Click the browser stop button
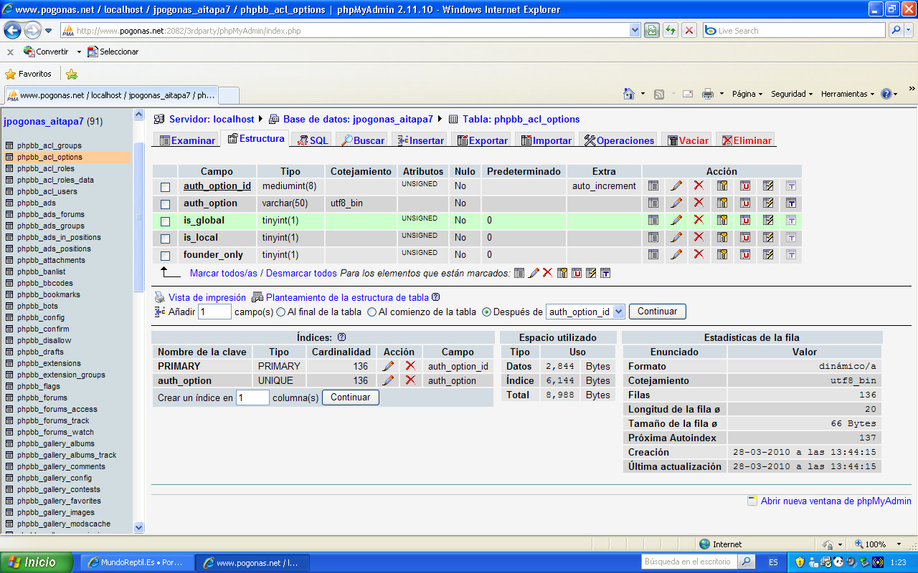 pyautogui.click(x=689, y=30)
